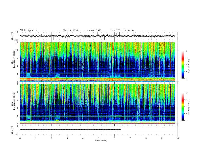This screenshot has width=200, height=155.
Task: Click the date 'Feb. 23, 2026'
Action: click(70, 30)
